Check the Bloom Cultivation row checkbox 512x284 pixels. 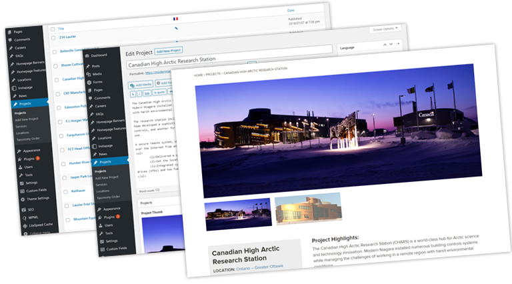55,66
